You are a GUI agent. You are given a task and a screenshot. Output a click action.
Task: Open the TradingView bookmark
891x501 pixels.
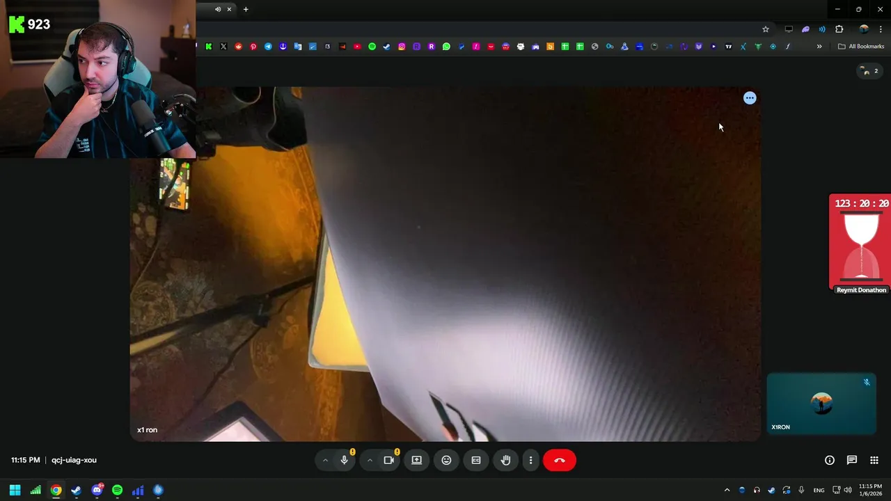[728, 47]
